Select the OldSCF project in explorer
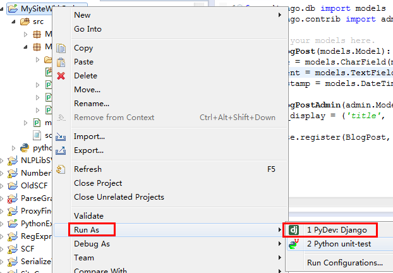The image size is (393, 273). pyautogui.click(x=35, y=185)
